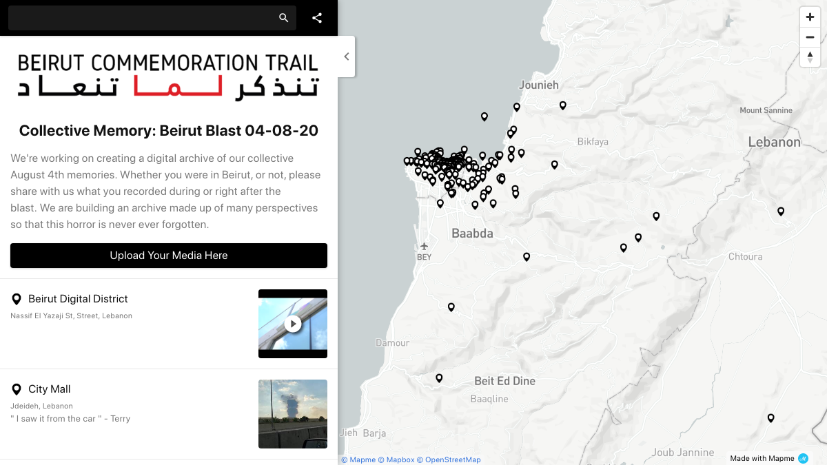Click the lone map pin near Jounieh
This screenshot has height=465, width=827.
(x=516, y=107)
